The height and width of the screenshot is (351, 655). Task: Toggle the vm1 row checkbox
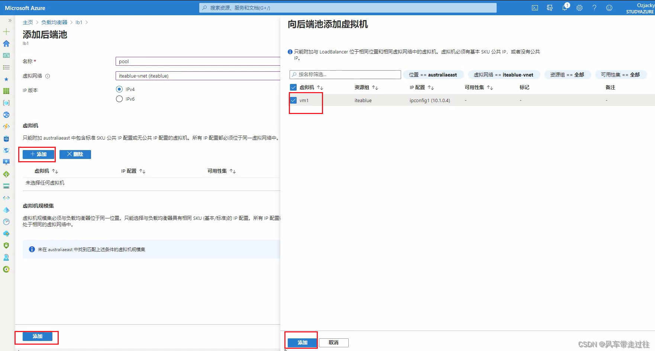(x=293, y=100)
